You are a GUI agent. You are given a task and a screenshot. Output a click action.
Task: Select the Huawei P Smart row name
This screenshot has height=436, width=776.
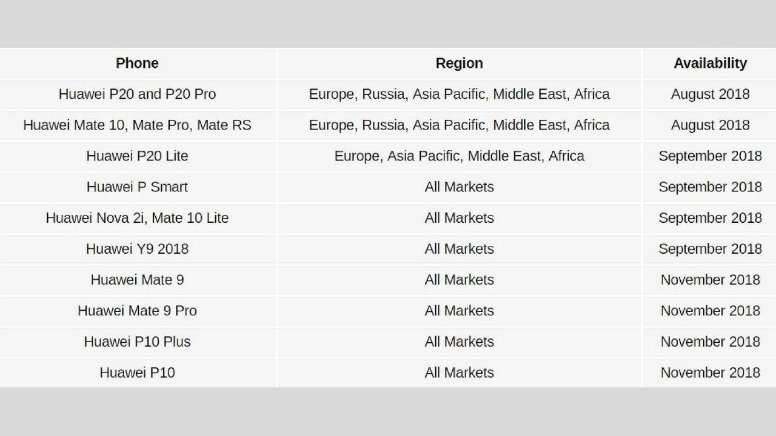(138, 187)
